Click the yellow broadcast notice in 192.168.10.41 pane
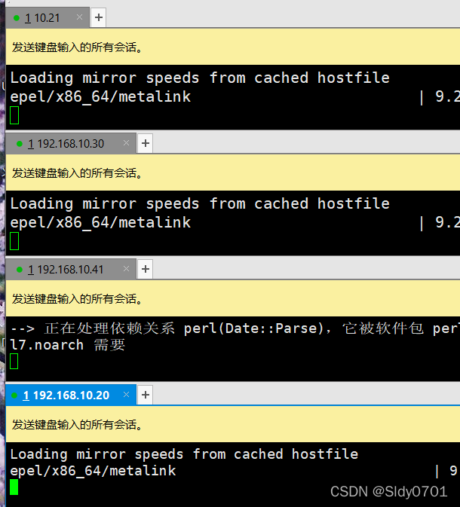The width and height of the screenshot is (460, 507). pos(233,299)
